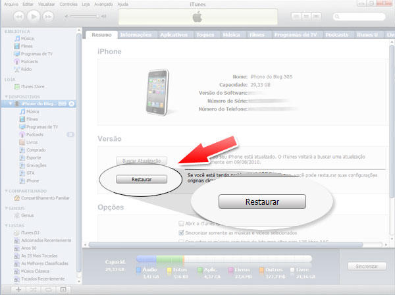This screenshot has width=395, height=295.
Task: Open Compartilhamento Familiar
Action: coord(42,198)
